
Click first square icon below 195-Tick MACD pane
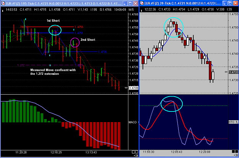tap(133, 152)
